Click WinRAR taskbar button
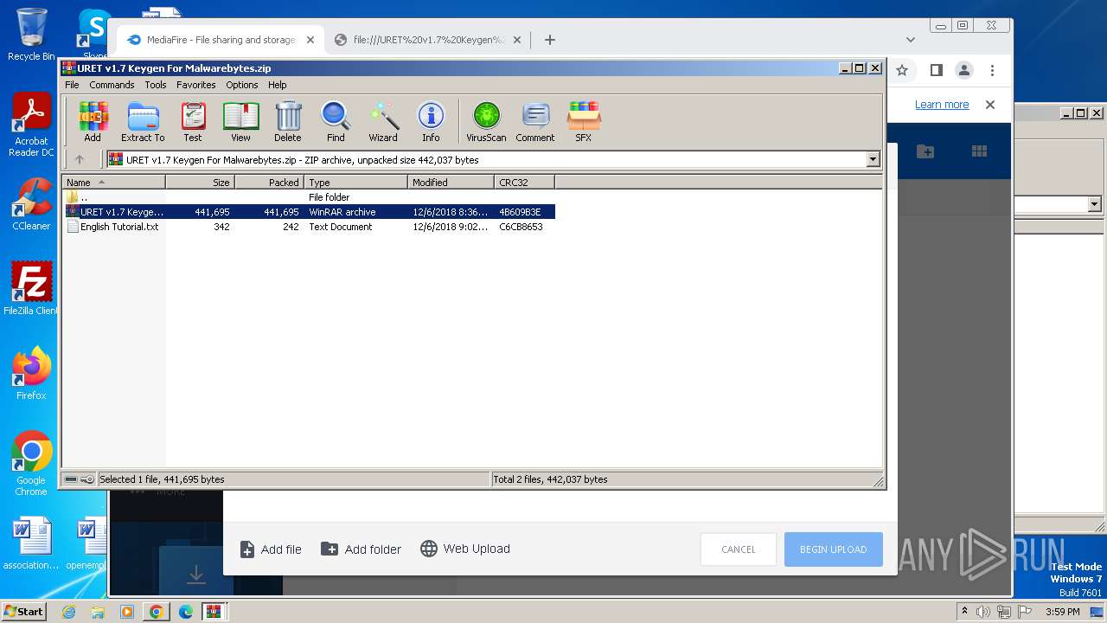The height and width of the screenshot is (623, 1107). [214, 612]
